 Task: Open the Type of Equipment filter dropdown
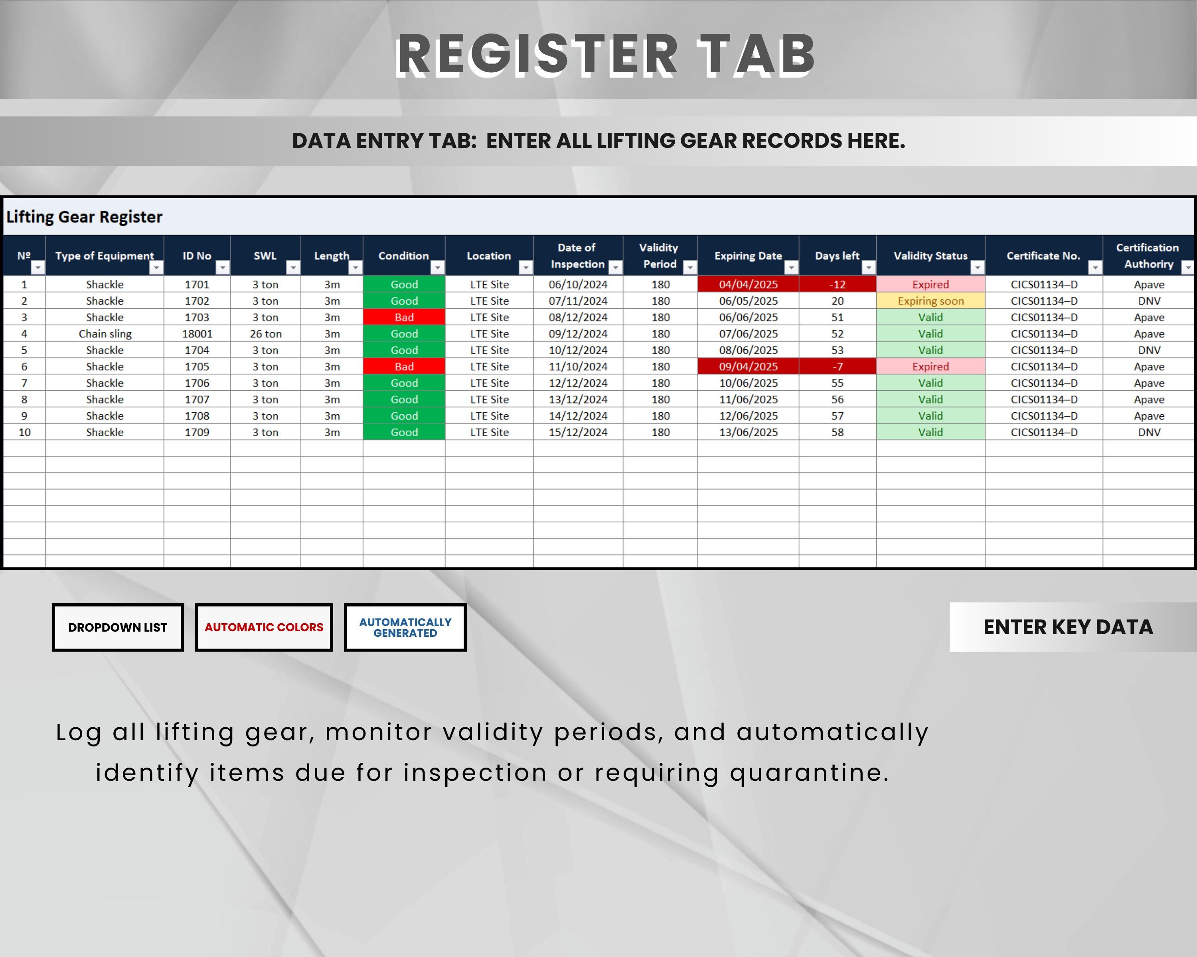click(x=157, y=268)
